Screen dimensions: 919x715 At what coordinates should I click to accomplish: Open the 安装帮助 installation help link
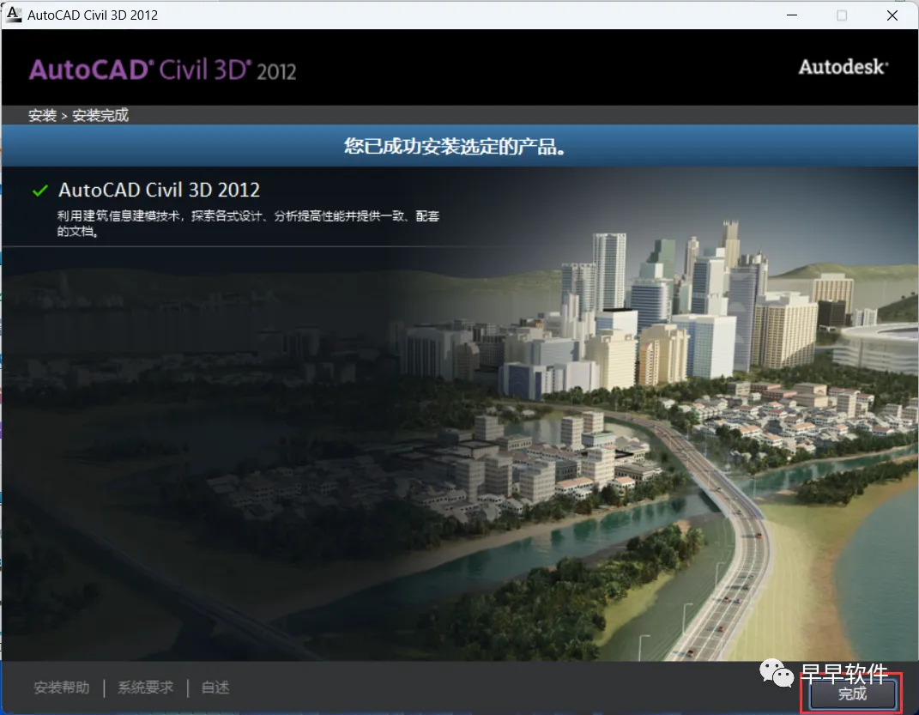pyautogui.click(x=62, y=688)
